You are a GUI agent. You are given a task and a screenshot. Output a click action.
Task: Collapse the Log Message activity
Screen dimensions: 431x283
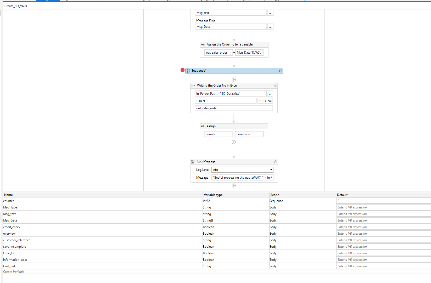275,161
